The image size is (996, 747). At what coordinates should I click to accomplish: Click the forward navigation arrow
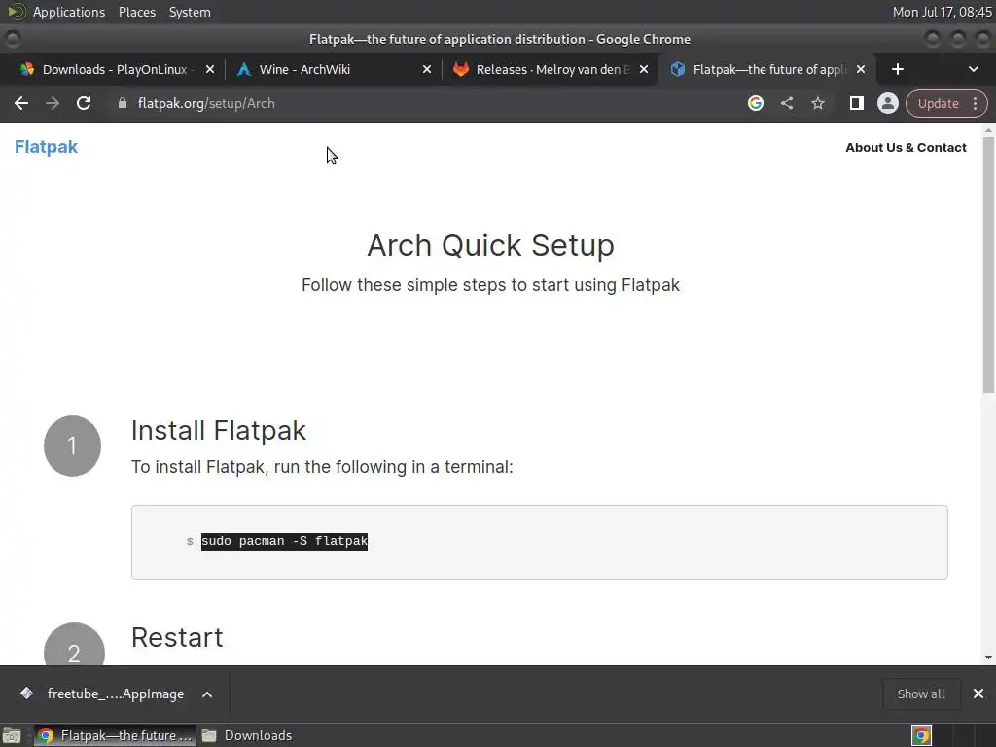pos(53,103)
